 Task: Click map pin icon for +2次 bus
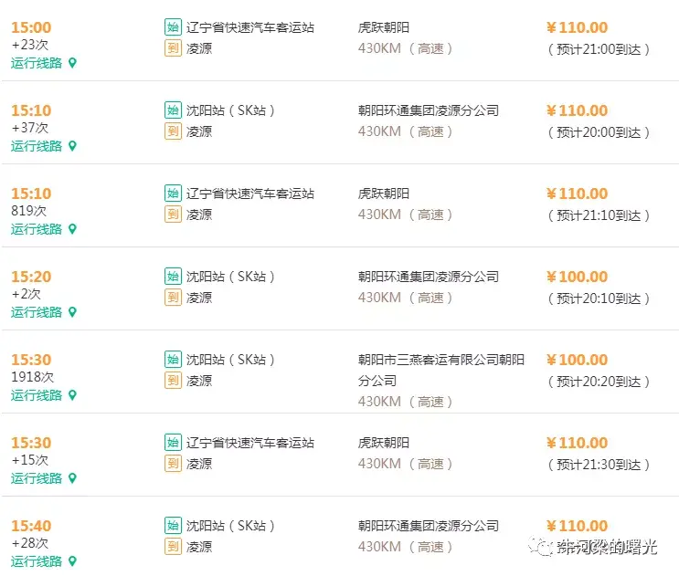(x=73, y=312)
